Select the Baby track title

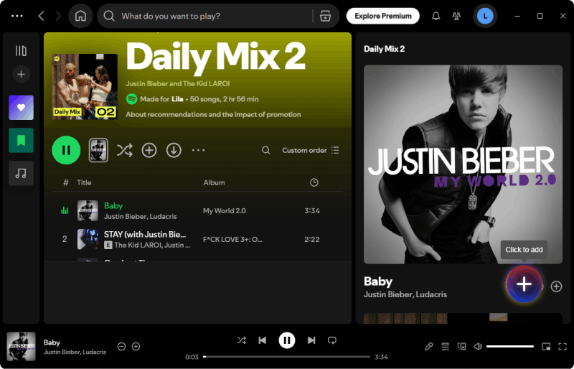(113, 205)
